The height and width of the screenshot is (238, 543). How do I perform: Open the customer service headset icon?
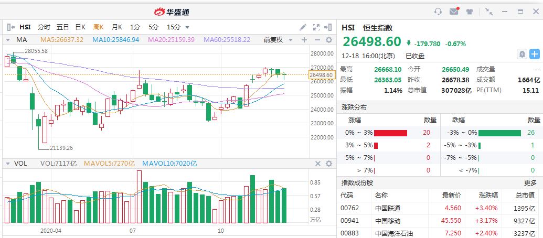coord(438,12)
